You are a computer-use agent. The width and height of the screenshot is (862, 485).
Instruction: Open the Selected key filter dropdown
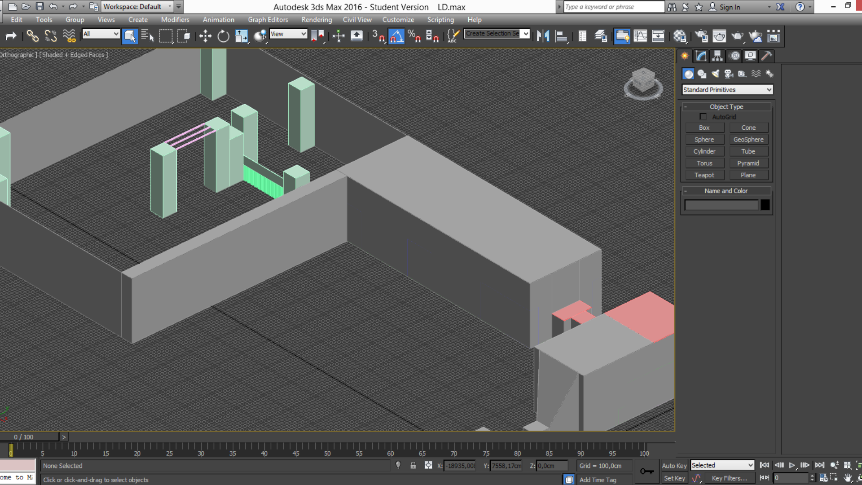(722, 465)
